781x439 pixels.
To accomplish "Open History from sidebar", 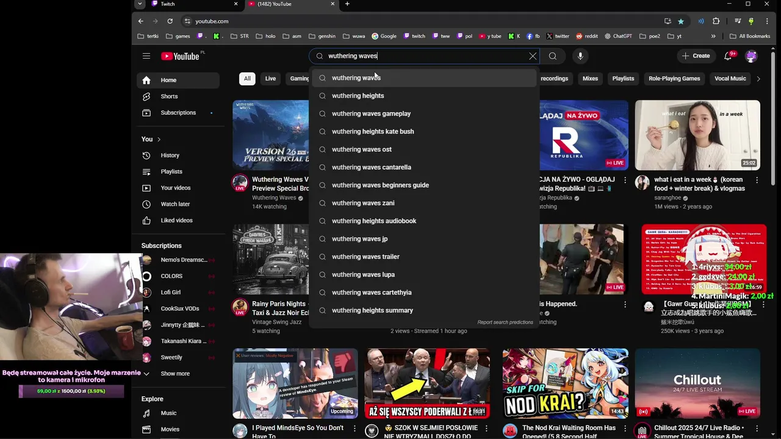I will 178,155.
